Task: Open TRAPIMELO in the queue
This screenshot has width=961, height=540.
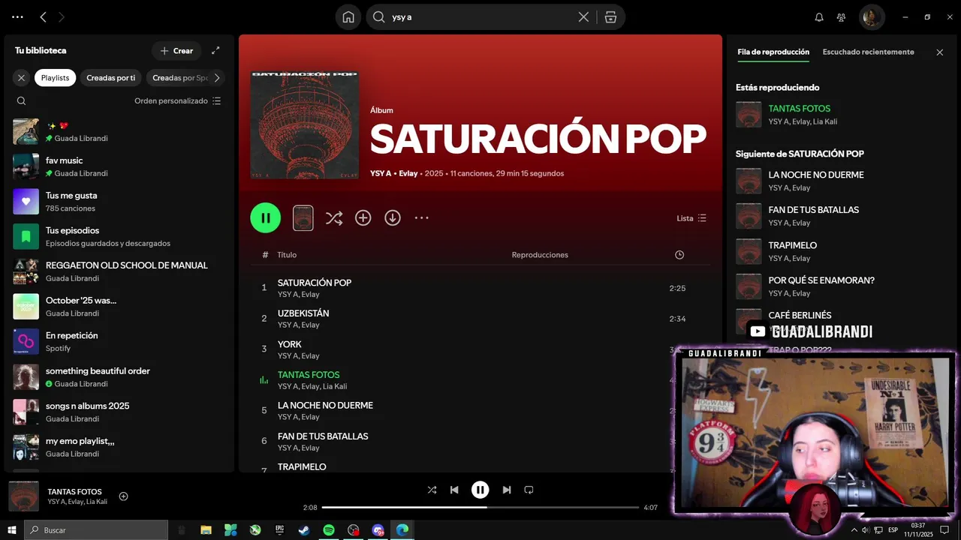Action: 840,251
